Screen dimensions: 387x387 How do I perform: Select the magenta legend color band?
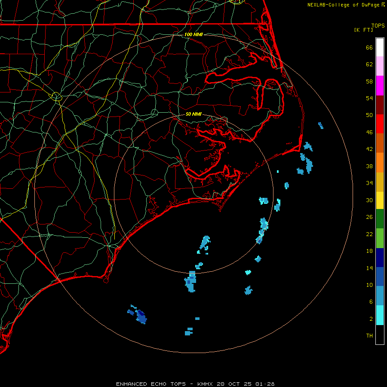[x=380, y=86]
